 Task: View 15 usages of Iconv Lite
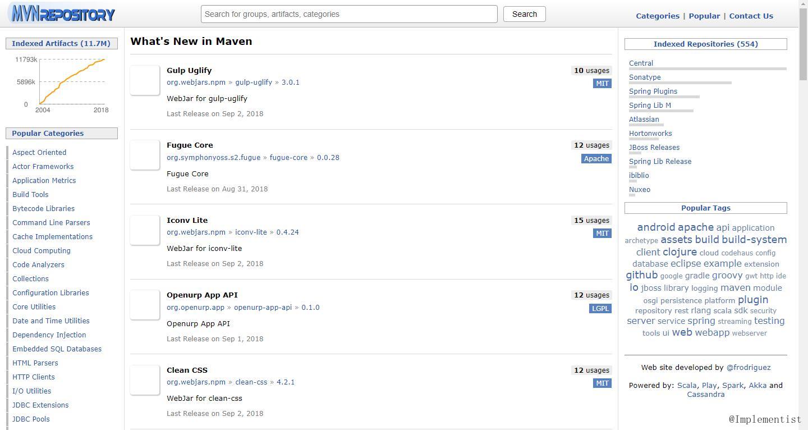tap(591, 220)
